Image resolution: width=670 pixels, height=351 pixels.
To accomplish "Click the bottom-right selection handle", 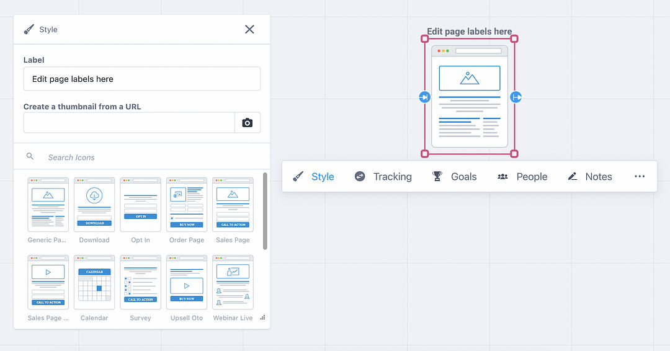I will tap(514, 154).
